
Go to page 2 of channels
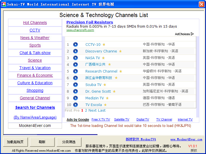pyautogui.click(x=86, y=110)
